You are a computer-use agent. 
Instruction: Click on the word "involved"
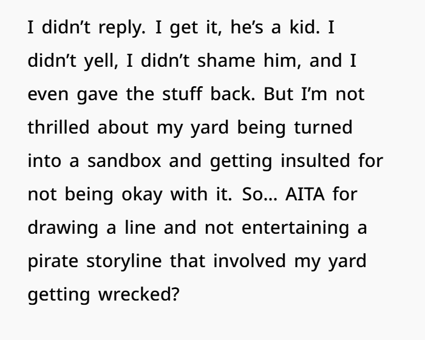(250, 260)
